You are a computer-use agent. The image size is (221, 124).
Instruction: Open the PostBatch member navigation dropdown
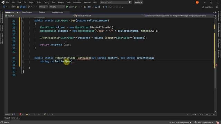point(179,16)
